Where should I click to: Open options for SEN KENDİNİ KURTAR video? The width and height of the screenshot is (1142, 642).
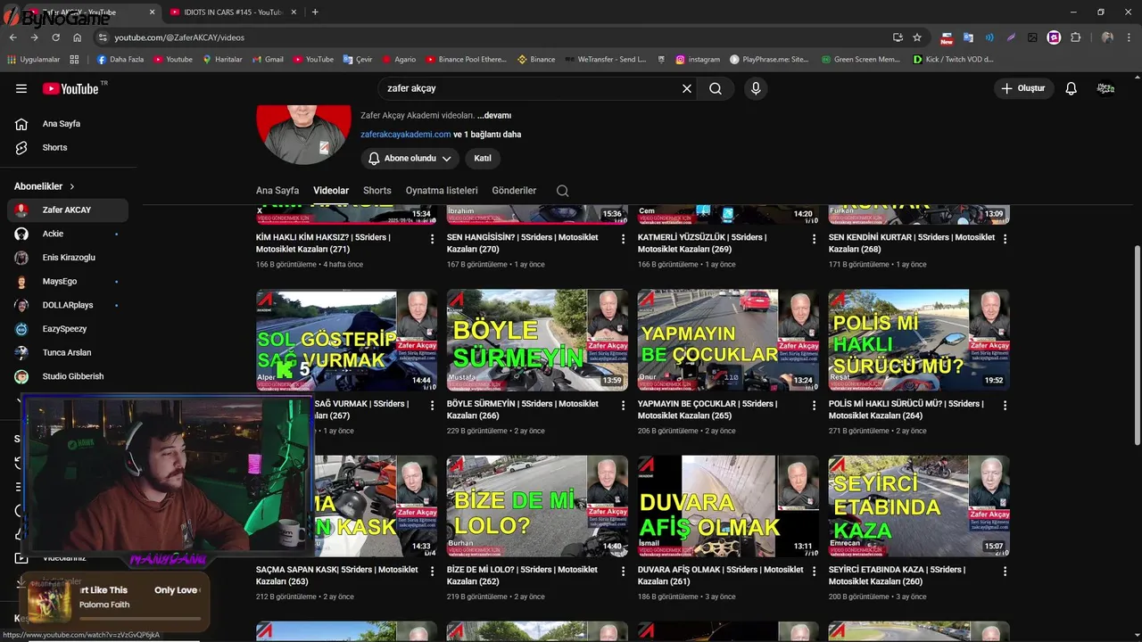point(1005,239)
